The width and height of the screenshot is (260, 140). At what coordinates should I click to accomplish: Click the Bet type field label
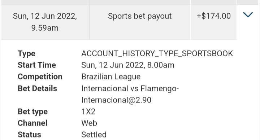click(32, 112)
